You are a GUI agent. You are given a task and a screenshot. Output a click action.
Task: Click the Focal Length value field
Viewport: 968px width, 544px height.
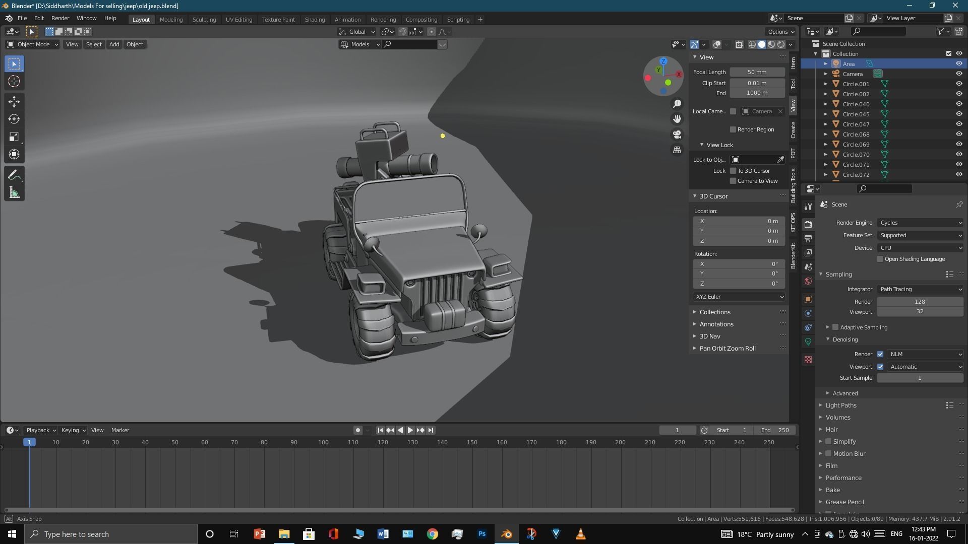757,72
